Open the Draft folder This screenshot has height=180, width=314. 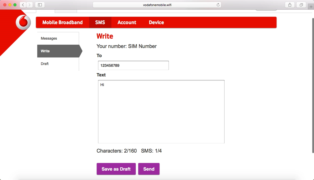(x=45, y=64)
